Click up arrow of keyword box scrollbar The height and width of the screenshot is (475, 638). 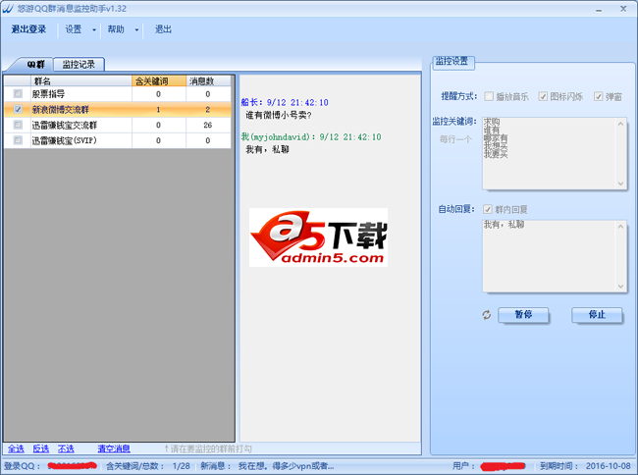pyautogui.click(x=621, y=124)
